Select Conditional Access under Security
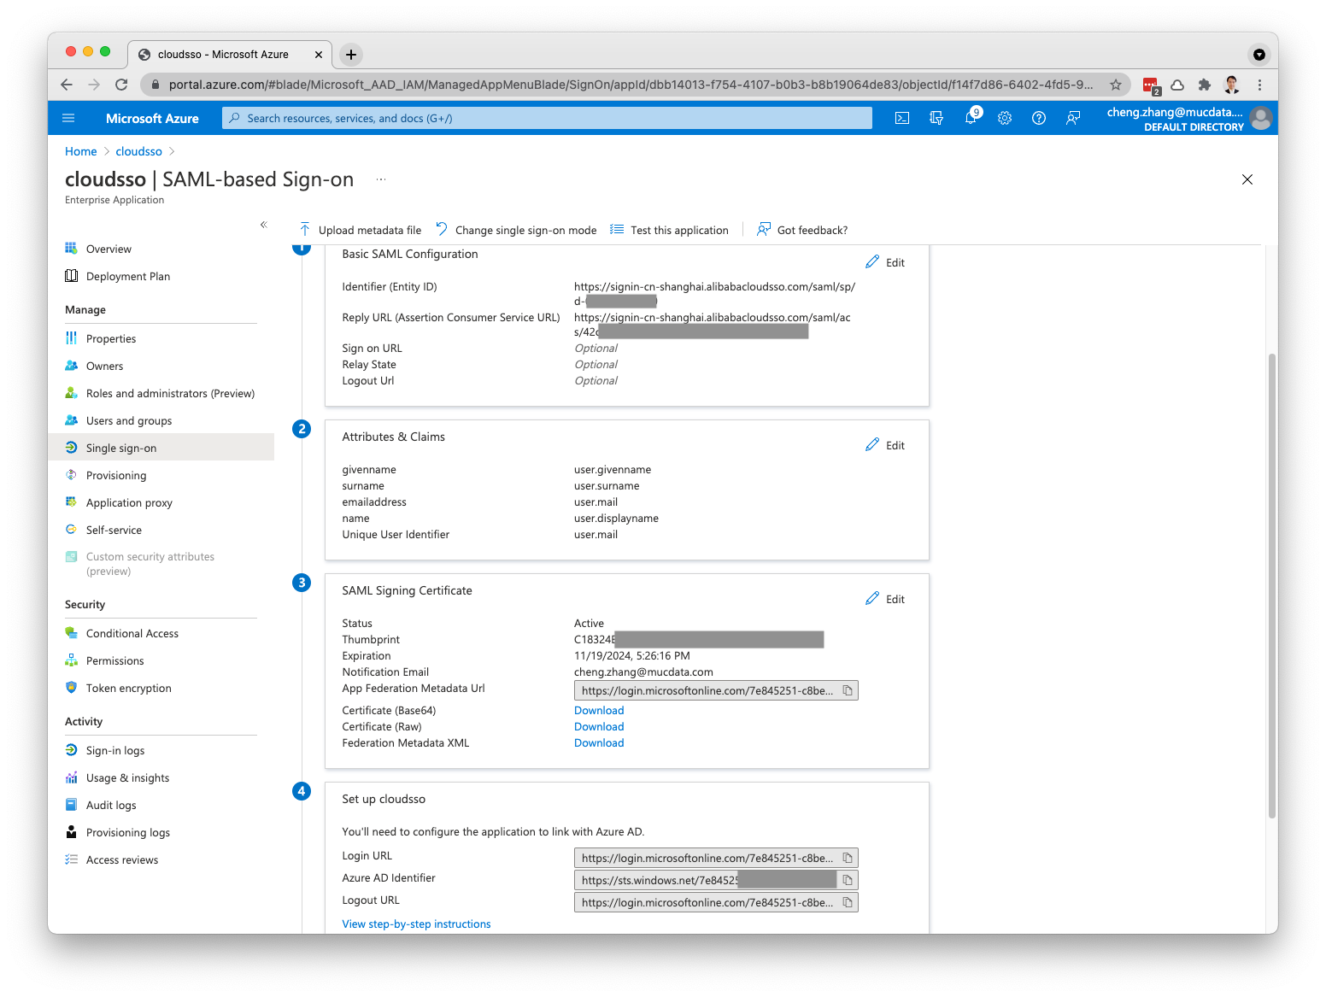 [x=132, y=633]
